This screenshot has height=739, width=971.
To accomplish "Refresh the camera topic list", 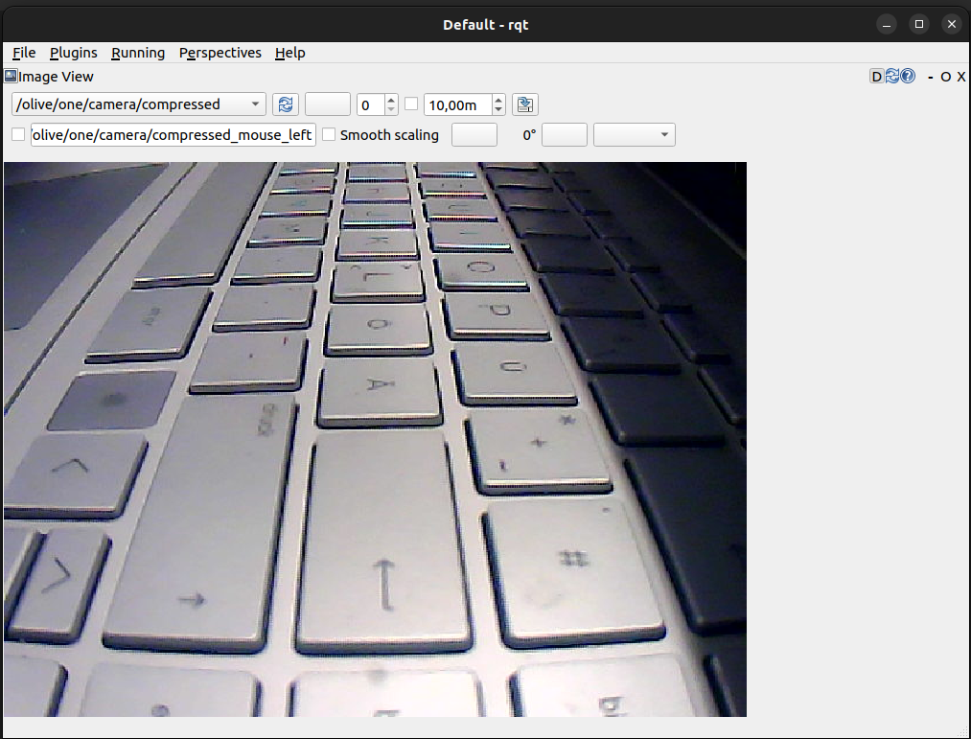I will (285, 104).
